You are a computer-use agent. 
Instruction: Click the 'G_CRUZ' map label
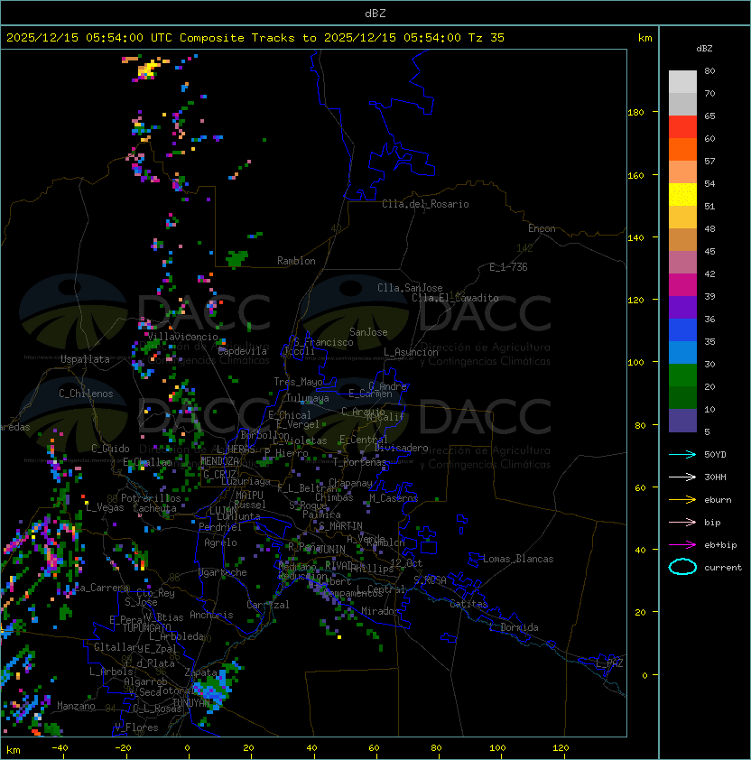point(219,475)
